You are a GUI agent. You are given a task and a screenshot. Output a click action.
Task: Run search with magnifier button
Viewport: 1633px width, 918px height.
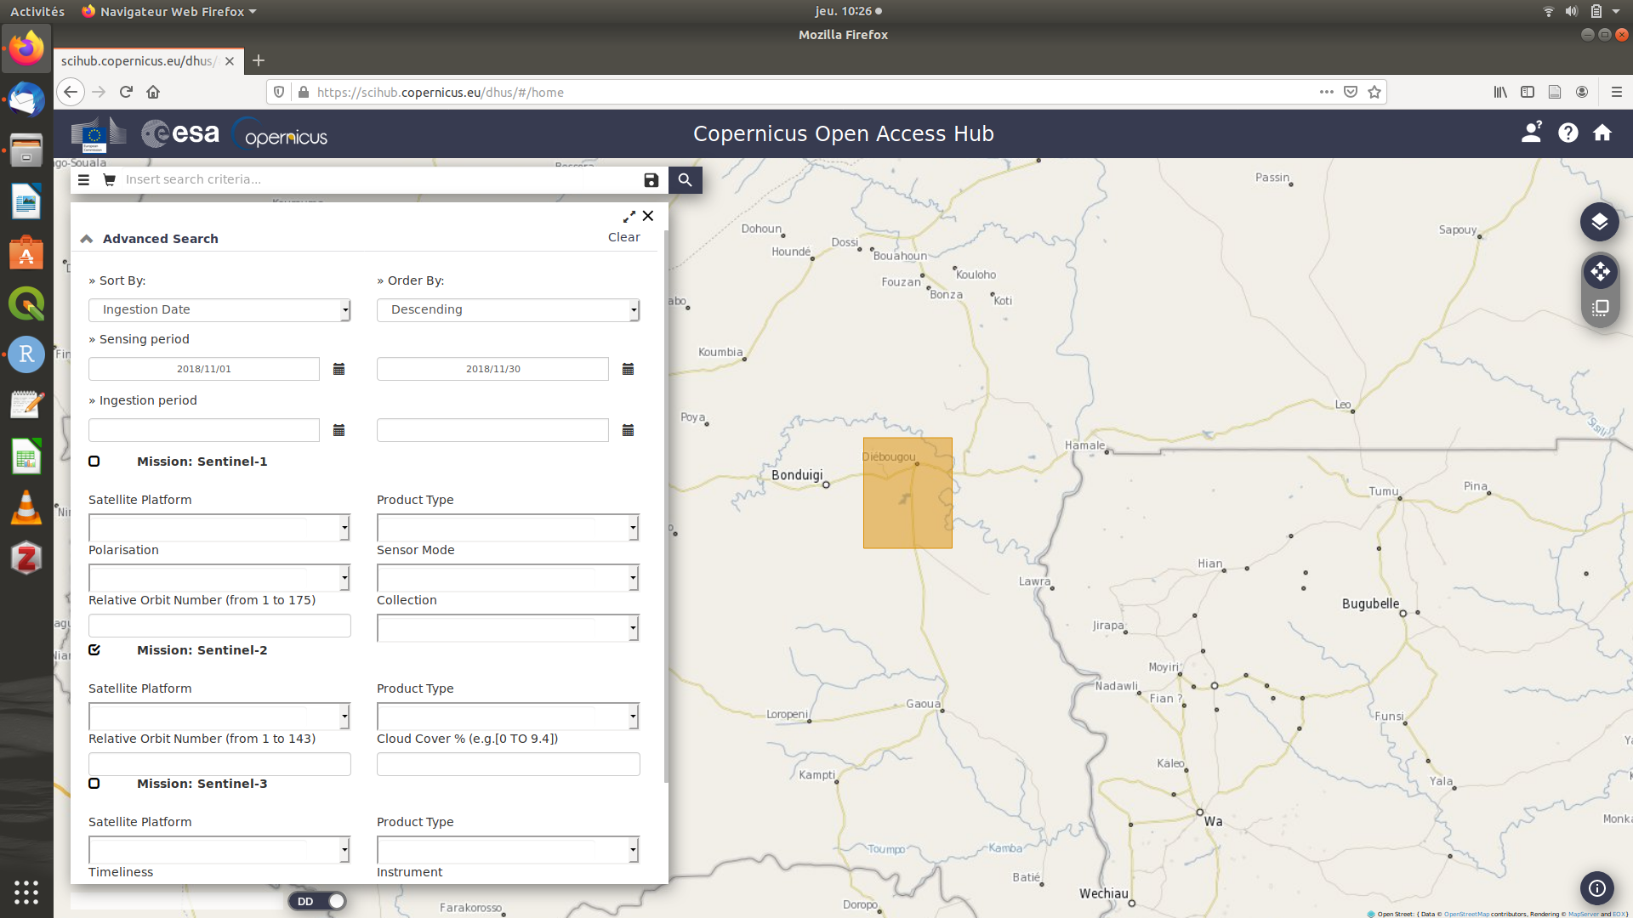coord(685,179)
